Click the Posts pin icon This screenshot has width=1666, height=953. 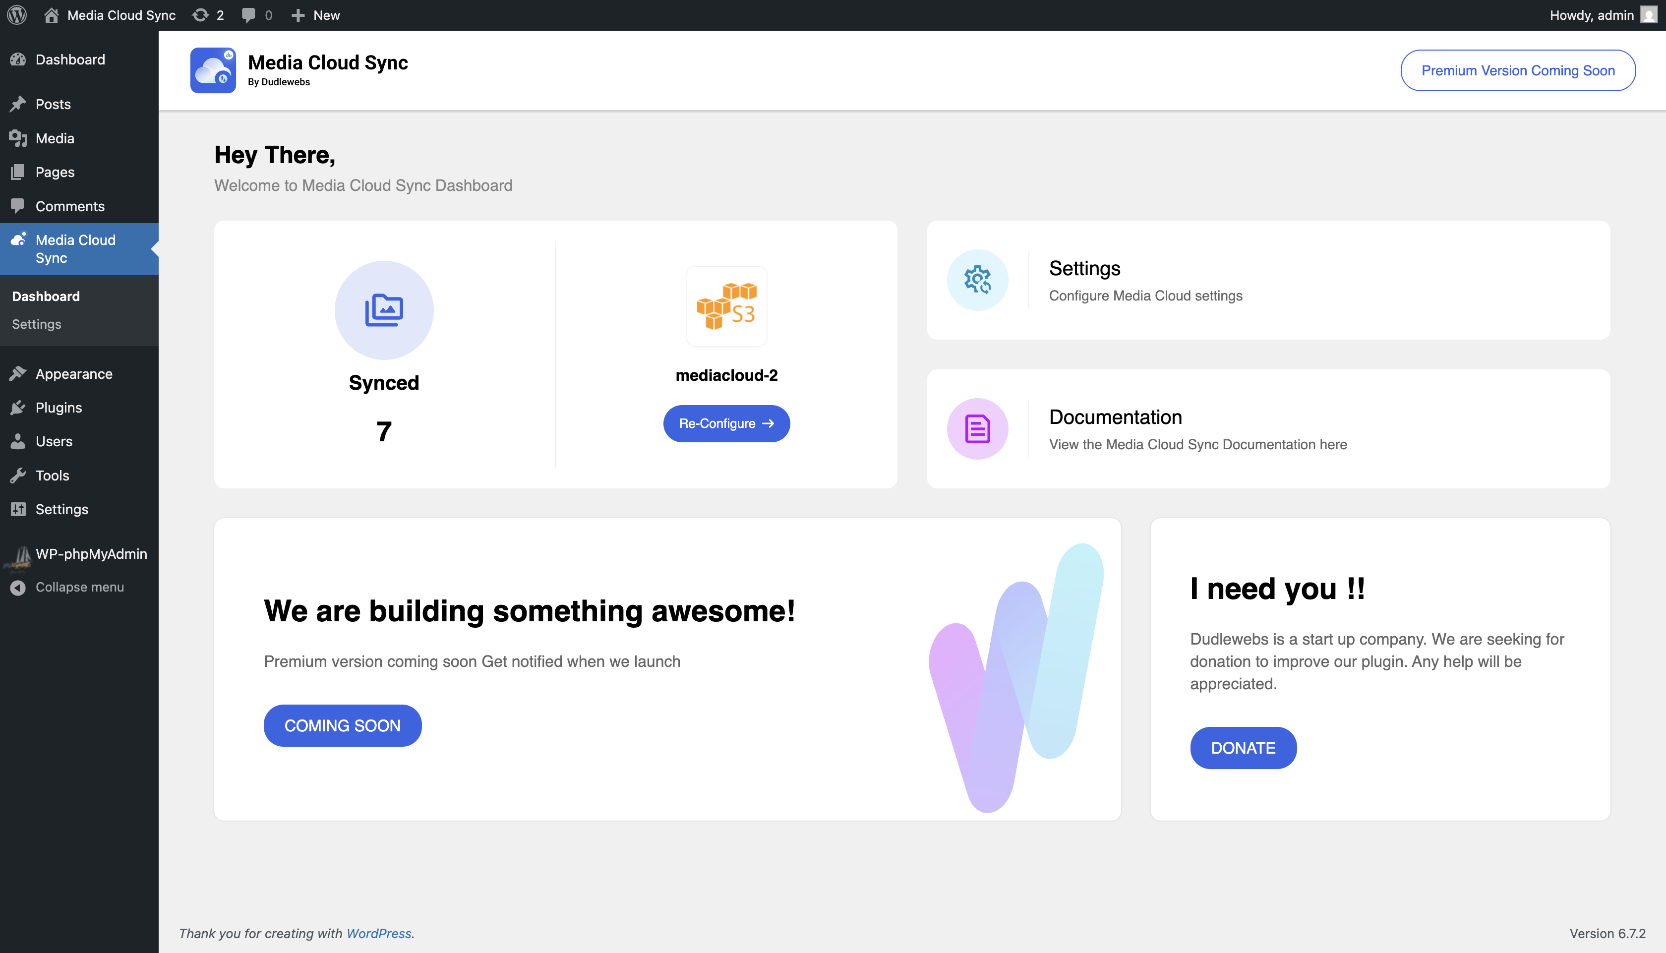click(18, 104)
